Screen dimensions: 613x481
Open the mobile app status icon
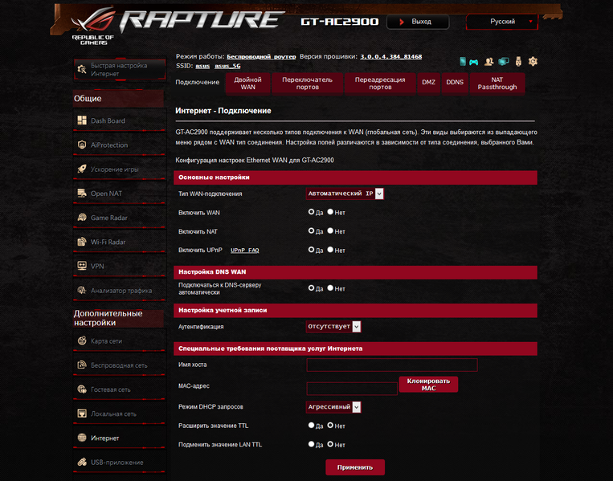463,61
